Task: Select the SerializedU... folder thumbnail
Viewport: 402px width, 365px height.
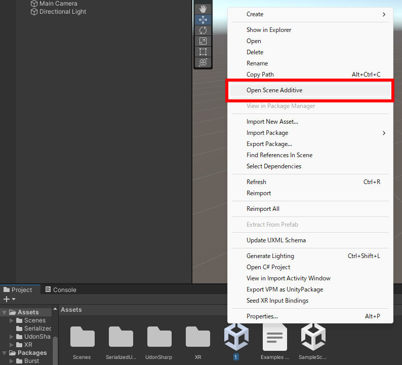Action: 121,337
